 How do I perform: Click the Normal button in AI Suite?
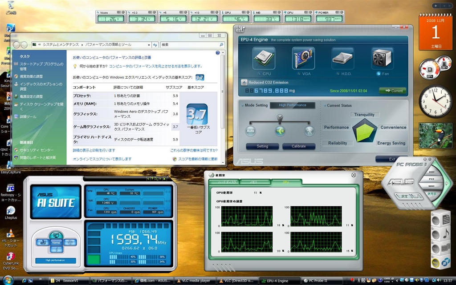[x=56, y=242]
